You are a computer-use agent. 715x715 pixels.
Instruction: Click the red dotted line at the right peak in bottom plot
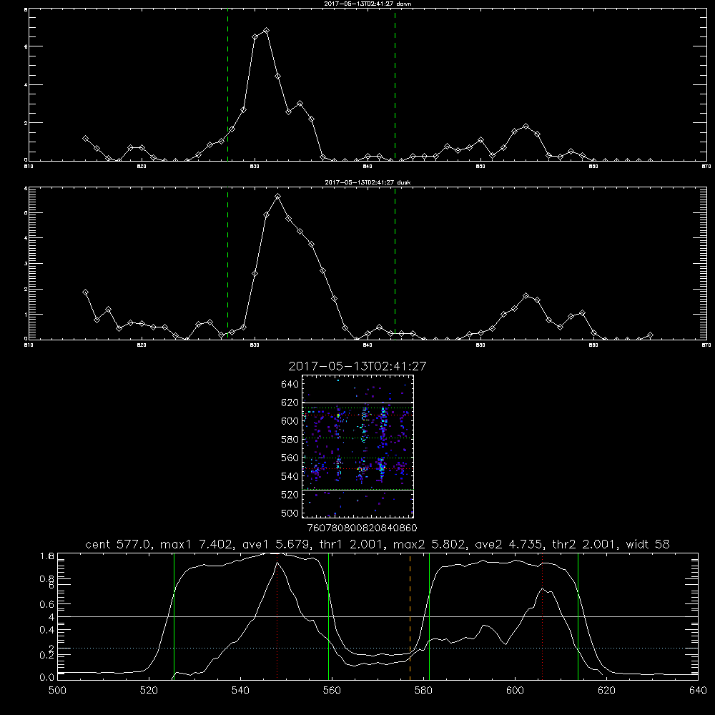tap(542, 616)
